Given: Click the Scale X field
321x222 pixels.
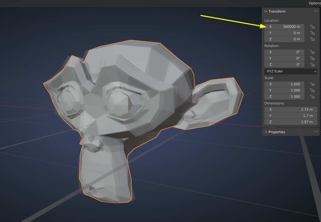Looking at the screenshot, I should pos(284,84).
